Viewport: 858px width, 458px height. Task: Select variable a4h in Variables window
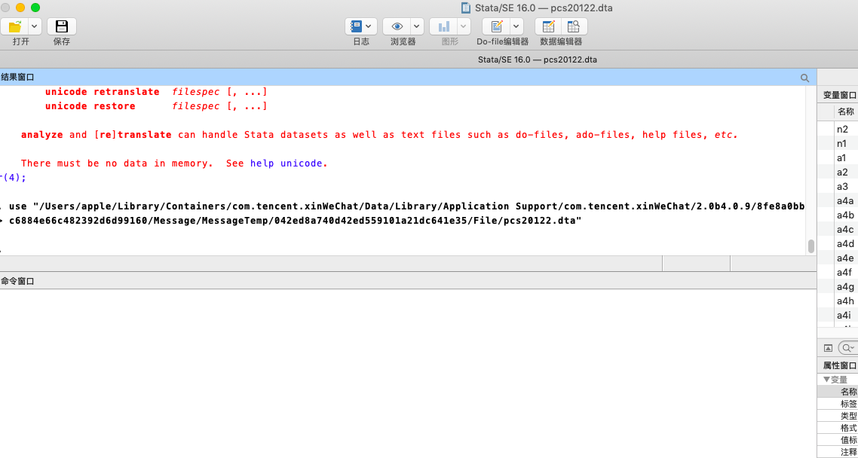tap(845, 301)
